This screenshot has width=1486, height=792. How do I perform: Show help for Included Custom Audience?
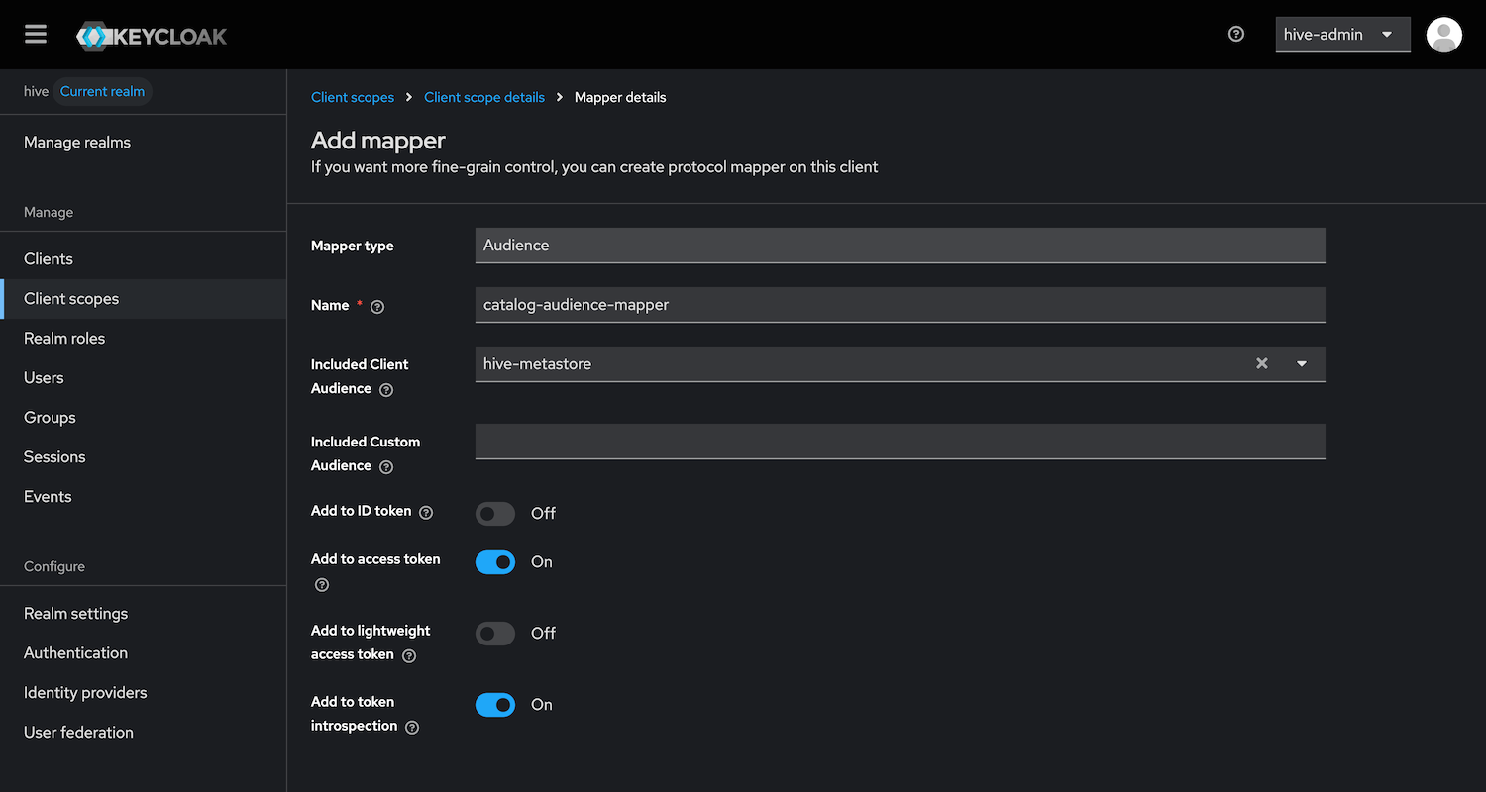click(386, 467)
